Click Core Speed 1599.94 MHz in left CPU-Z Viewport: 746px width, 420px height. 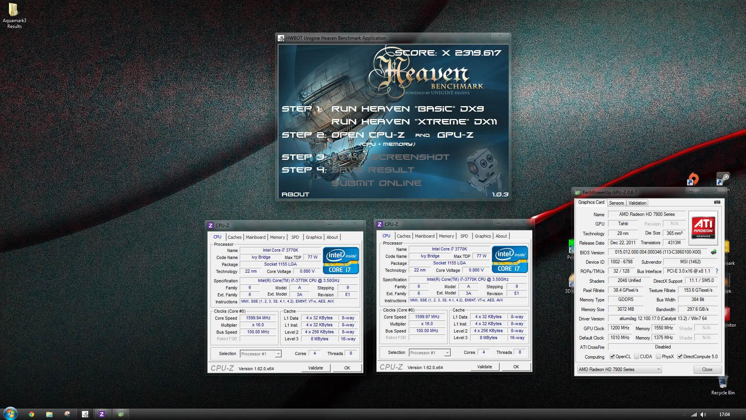[x=258, y=318]
